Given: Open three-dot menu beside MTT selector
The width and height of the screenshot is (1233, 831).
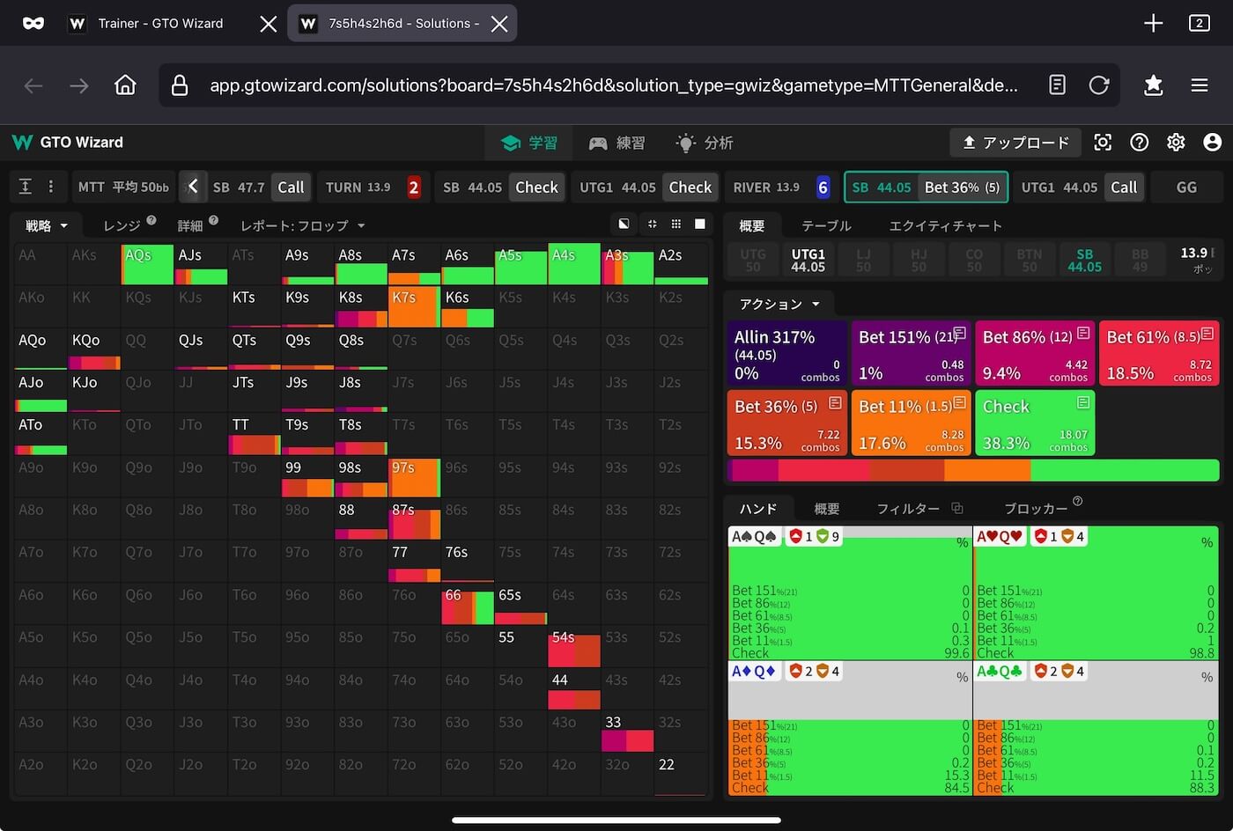Looking at the screenshot, I should click(x=51, y=187).
